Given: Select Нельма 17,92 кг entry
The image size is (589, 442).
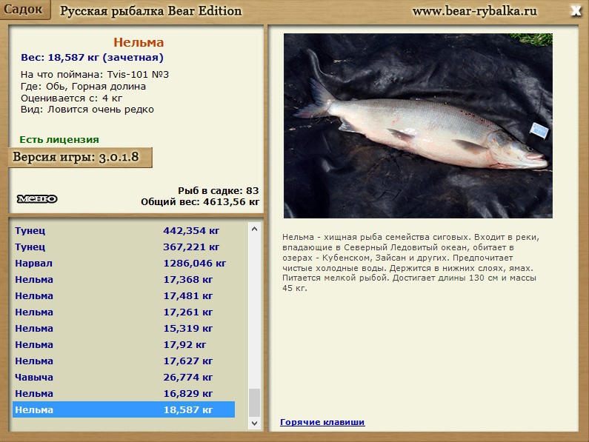Looking at the screenshot, I should [123, 344].
